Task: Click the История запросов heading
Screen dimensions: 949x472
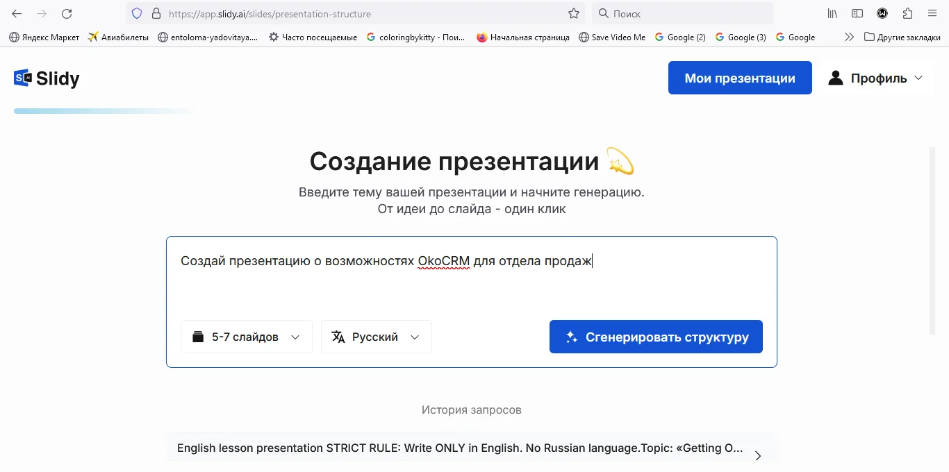Action: tap(471, 410)
